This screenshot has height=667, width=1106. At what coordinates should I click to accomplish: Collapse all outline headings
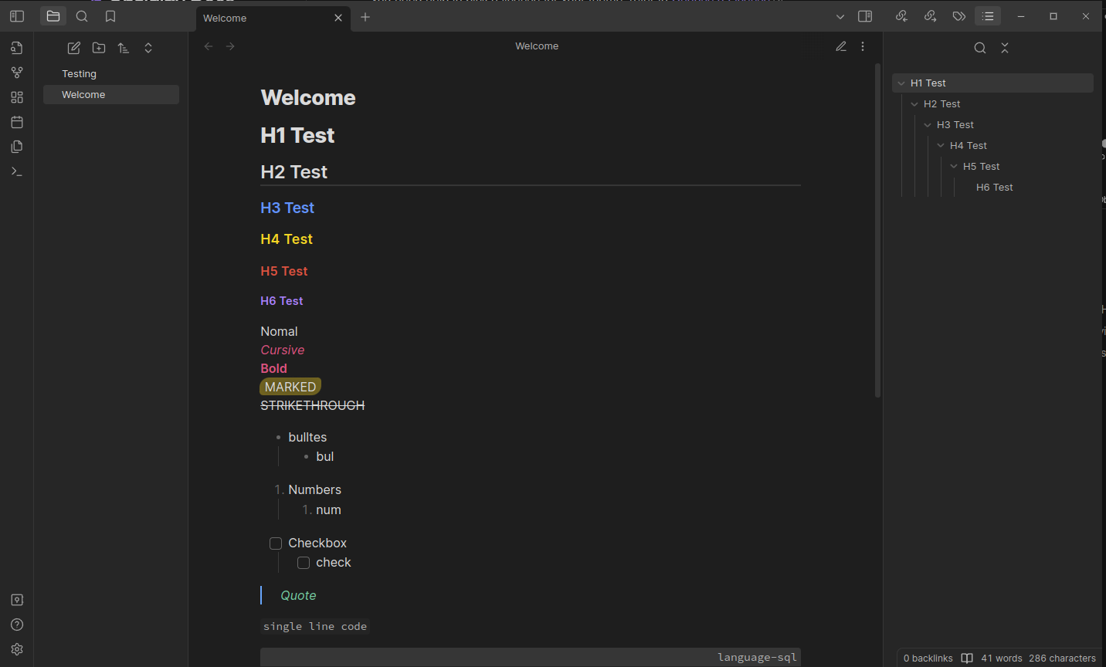point(1005,48)
